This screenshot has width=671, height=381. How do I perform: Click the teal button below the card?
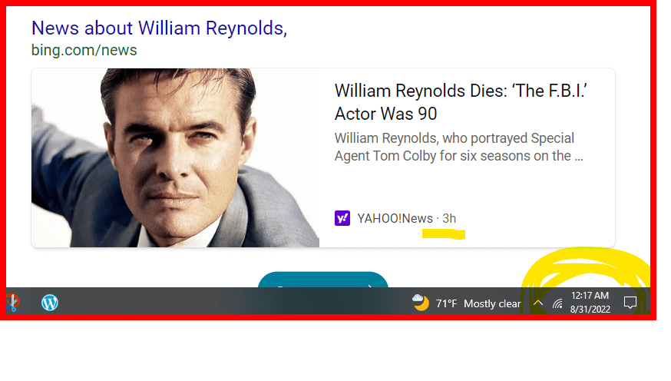323,280
